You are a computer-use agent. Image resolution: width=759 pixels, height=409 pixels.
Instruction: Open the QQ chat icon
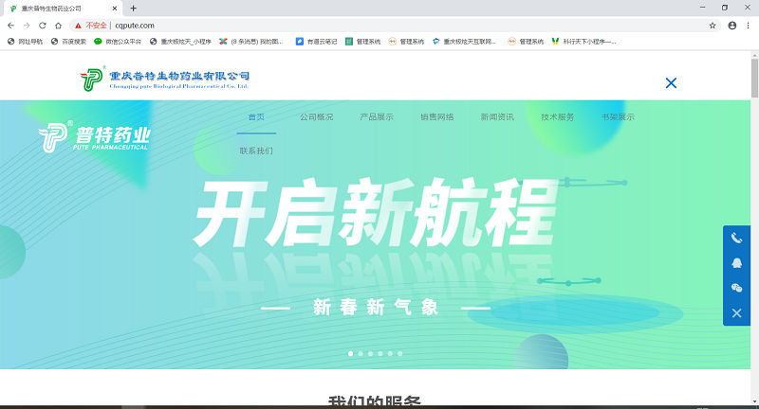click(x=736, y=263)
